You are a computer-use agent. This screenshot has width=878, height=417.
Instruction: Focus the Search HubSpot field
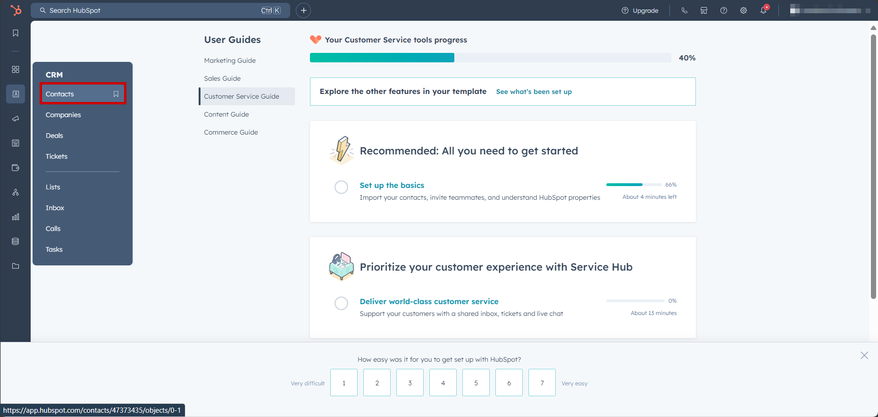pyautogui.click(x=160, y=10)
